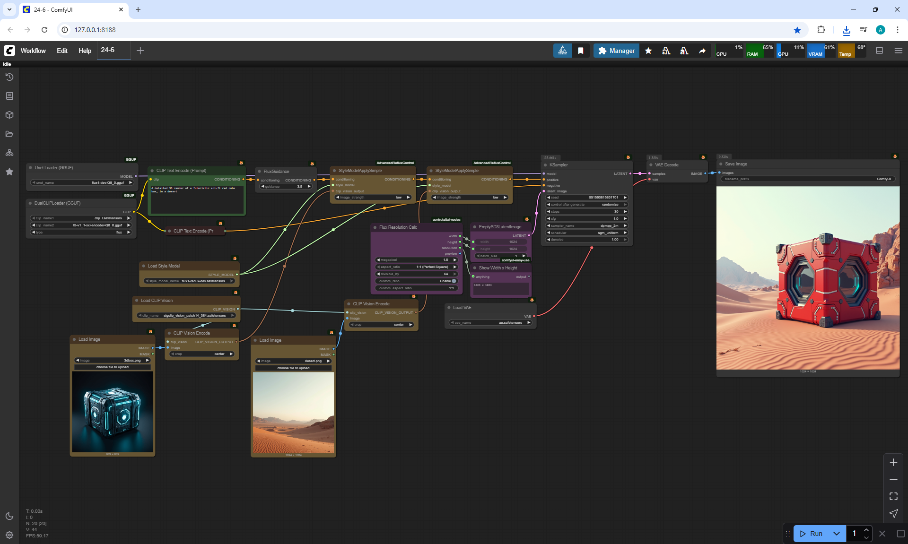
Task: Open the Model Library folder icon
Action: [9, 134]
